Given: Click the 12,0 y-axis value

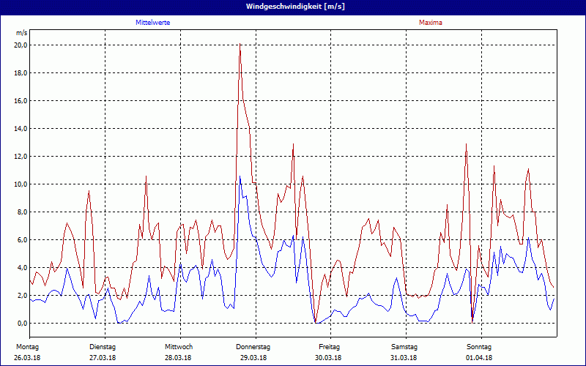Looking at the screenshot, I should pos(21,157).
